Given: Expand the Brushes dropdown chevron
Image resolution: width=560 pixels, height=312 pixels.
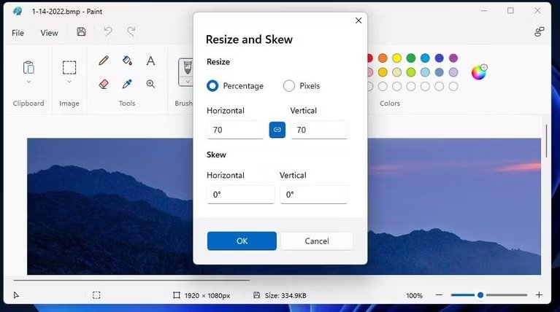Looking at the screenshot, I should (x=187, y=82).
